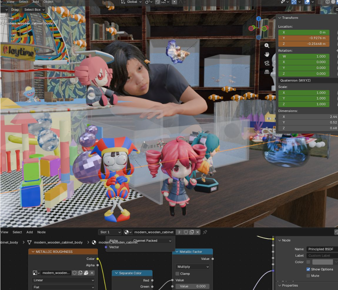Toggle the X-ray icon in the viewport header
Screen dimensions: 338x290
click(320, 2)
